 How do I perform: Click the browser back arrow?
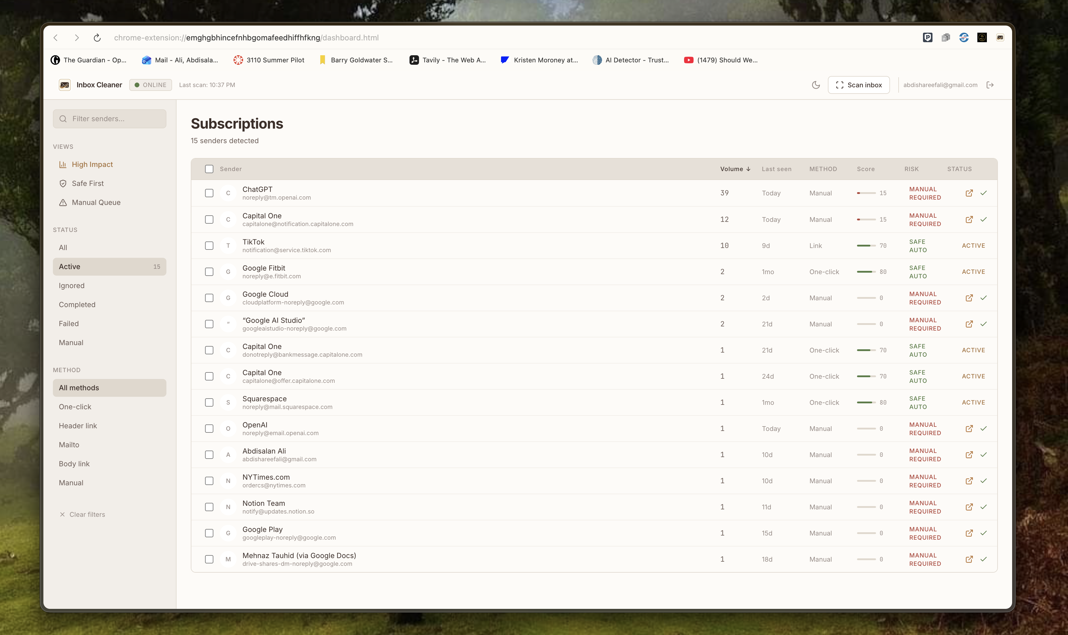tap(56, 38)
